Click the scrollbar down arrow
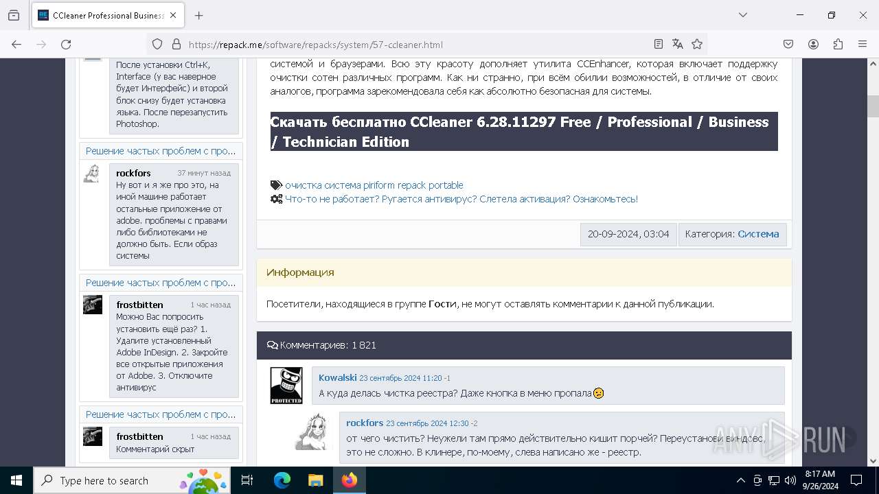Screen dimensions: 879x494 pos(873,461)
